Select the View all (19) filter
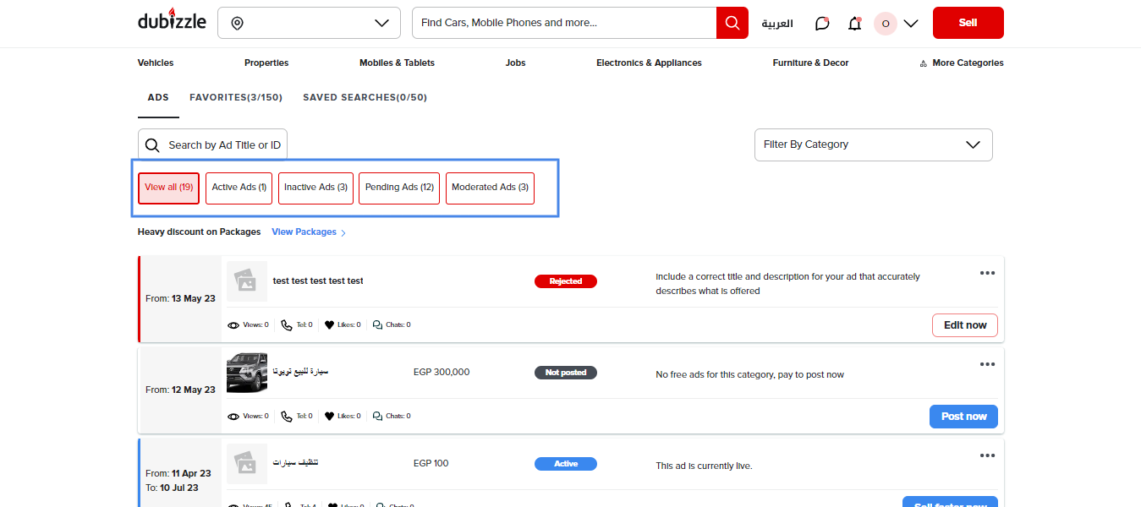 pyautogui.click(x=168, y=188)
